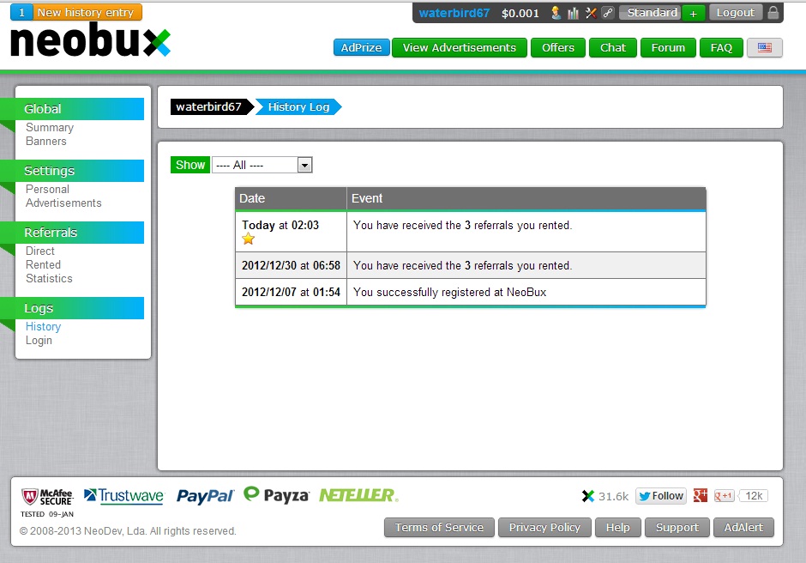Click the NeoBux X icon beside 31.6k
The height and width of the screenshot is (563, 806).
tap(588, 496)
